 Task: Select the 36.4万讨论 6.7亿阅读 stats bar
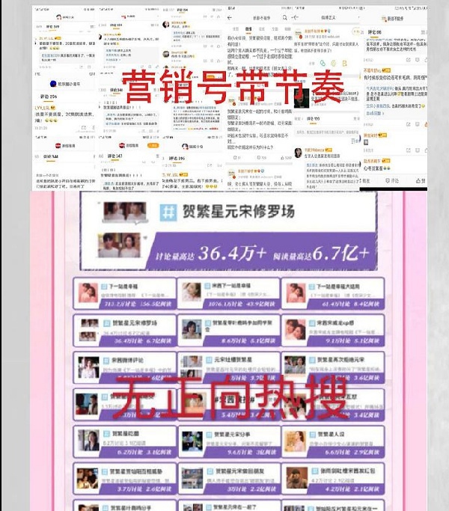(138, 341)
